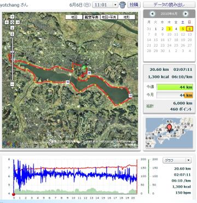This screenshot has height=203, width=197.
Task: Pan the map up with the arrow
Action: [12, 17]
